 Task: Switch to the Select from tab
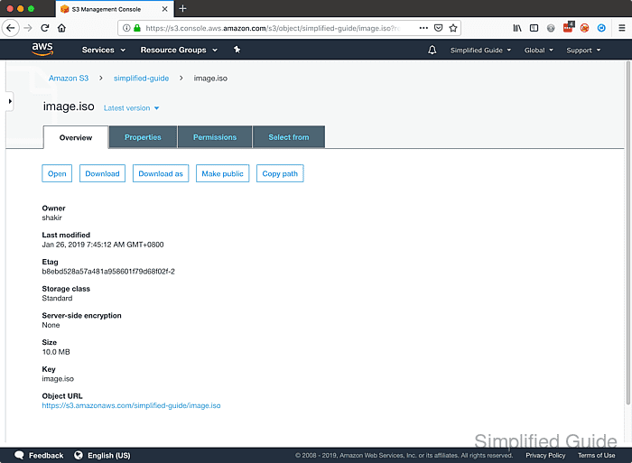click(289, 137)
